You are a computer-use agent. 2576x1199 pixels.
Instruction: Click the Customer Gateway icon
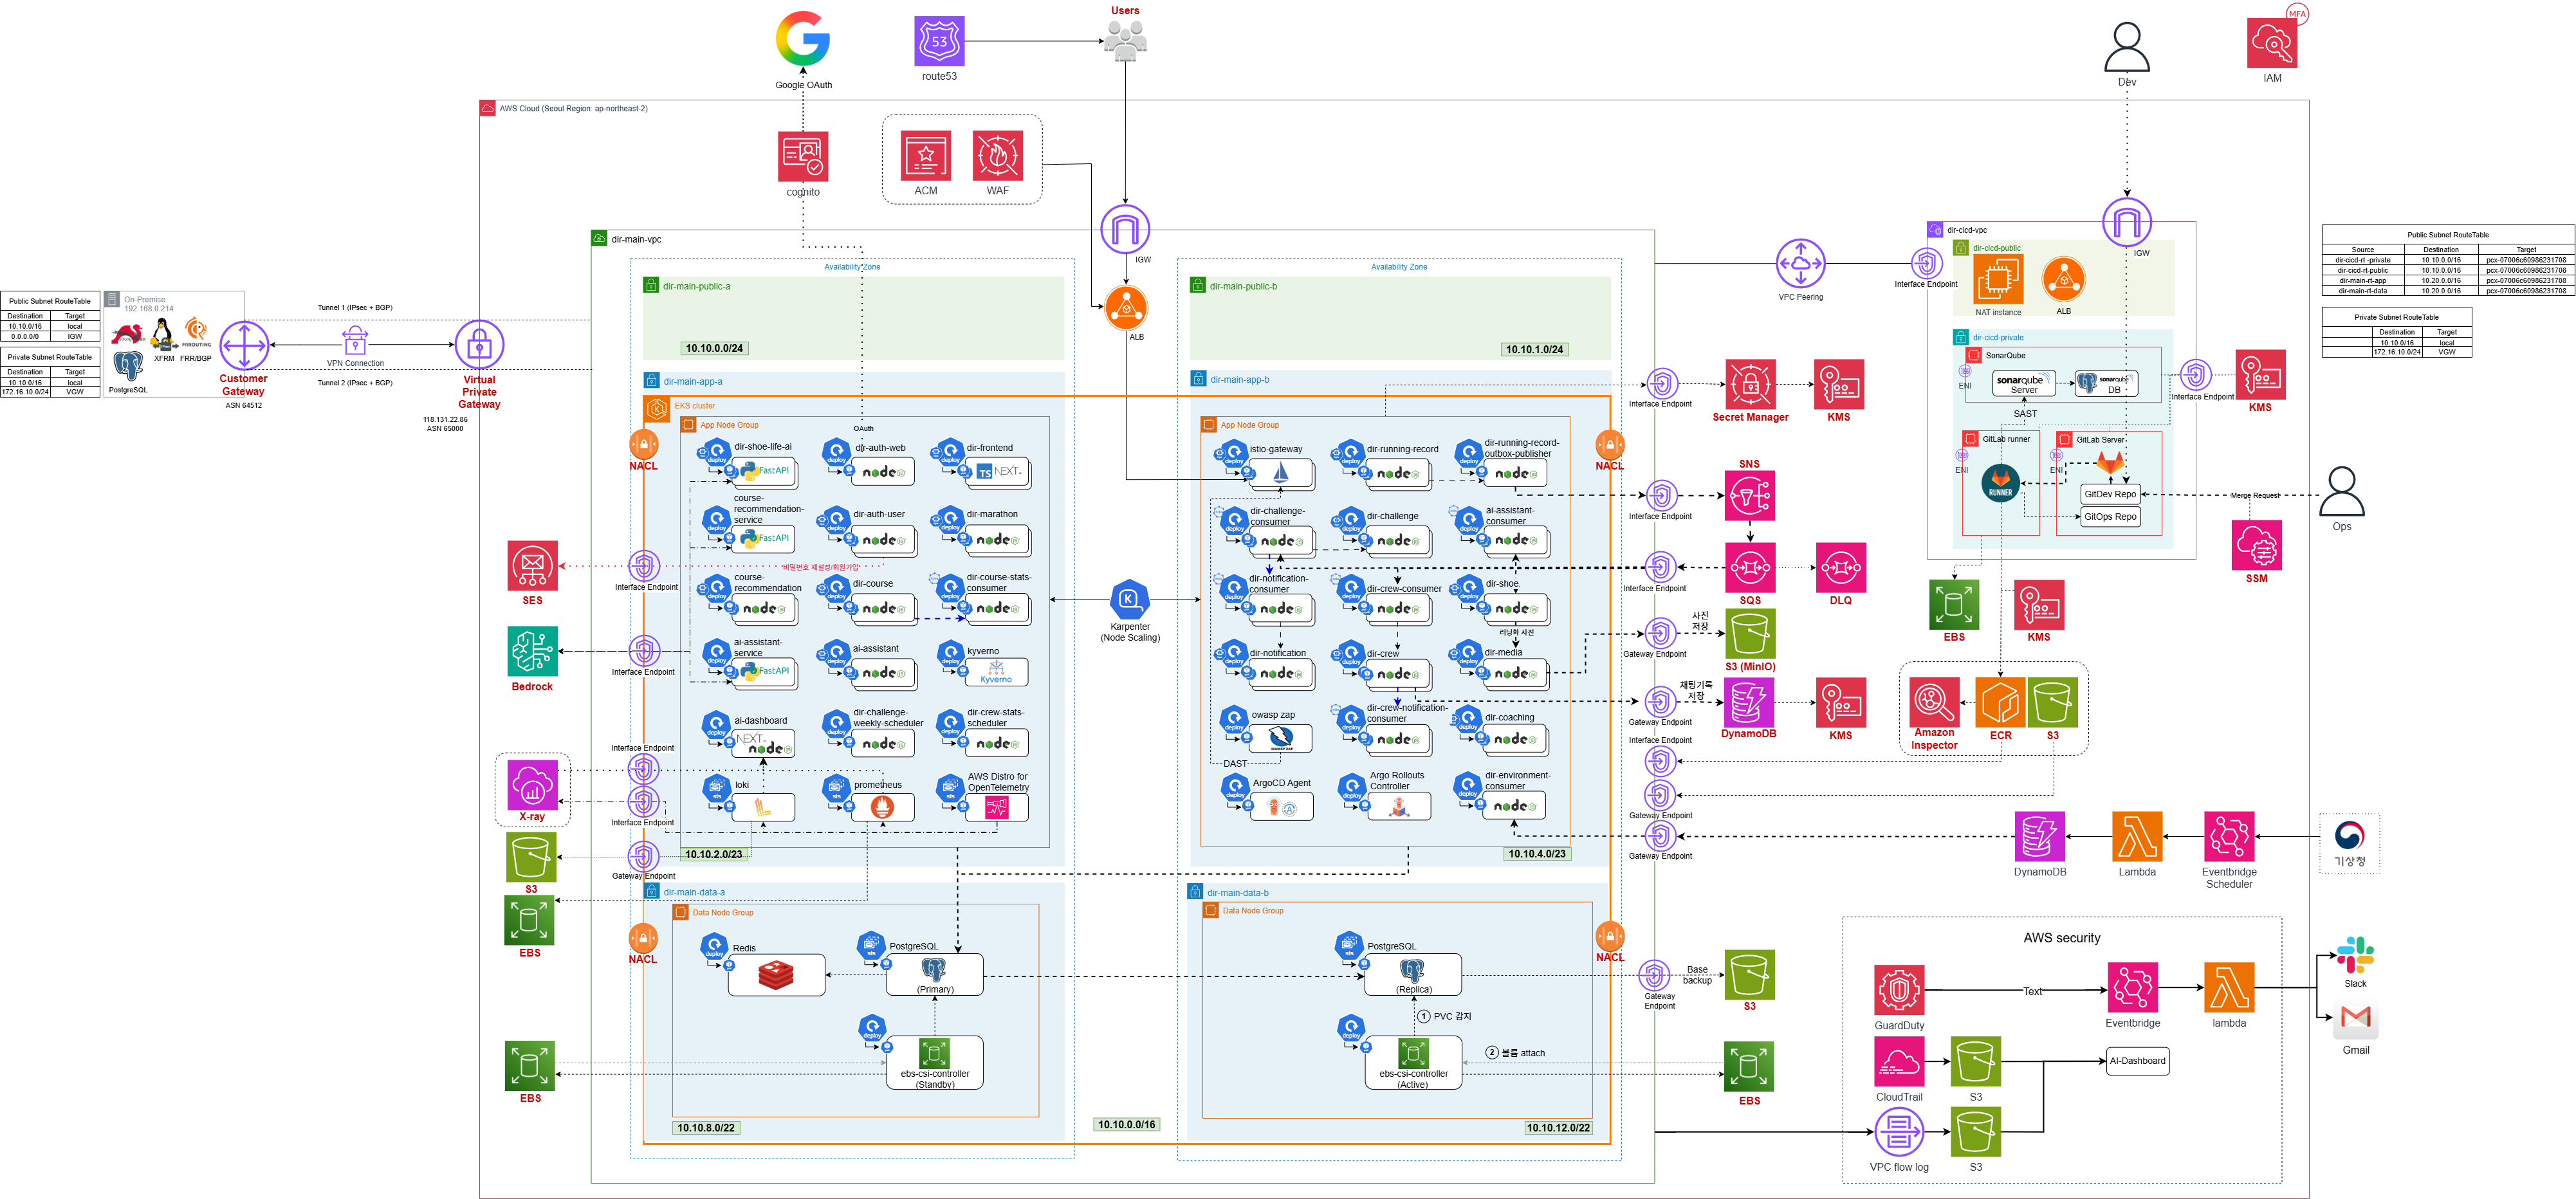point(244,345)
